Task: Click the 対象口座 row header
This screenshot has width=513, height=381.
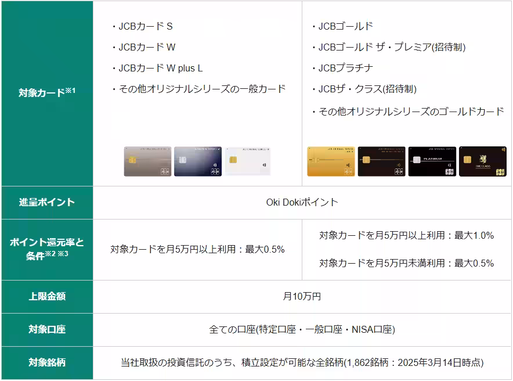Action: tap(47, 329)
